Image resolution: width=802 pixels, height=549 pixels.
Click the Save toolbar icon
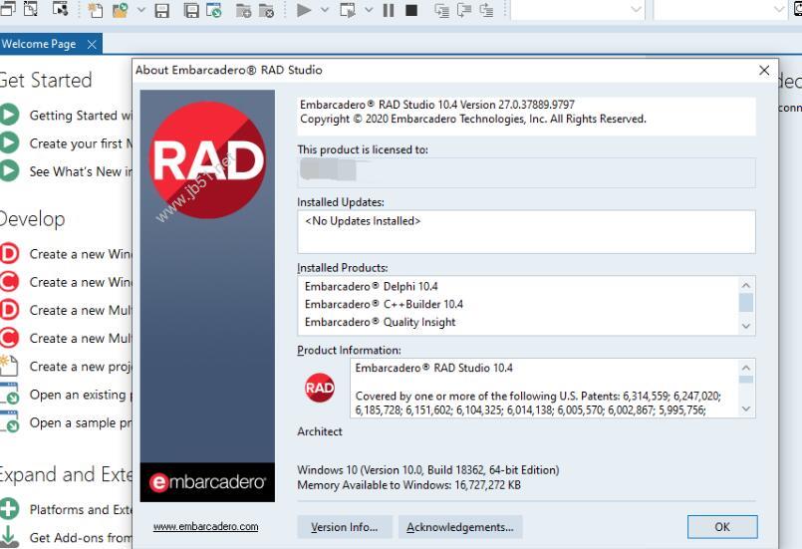(162, 10)
